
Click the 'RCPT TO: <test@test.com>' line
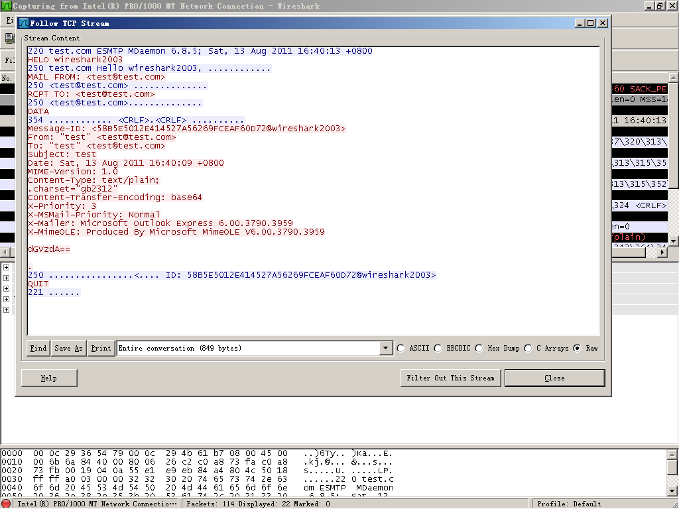[92, 94]
